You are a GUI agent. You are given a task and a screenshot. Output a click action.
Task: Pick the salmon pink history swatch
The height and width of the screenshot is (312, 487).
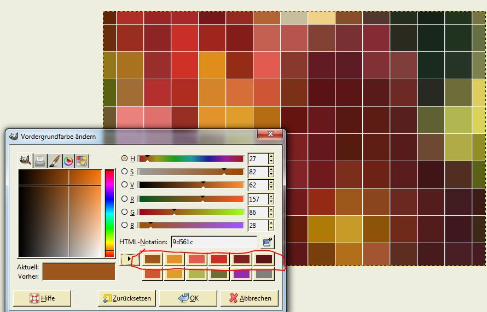tap(196, 259)
